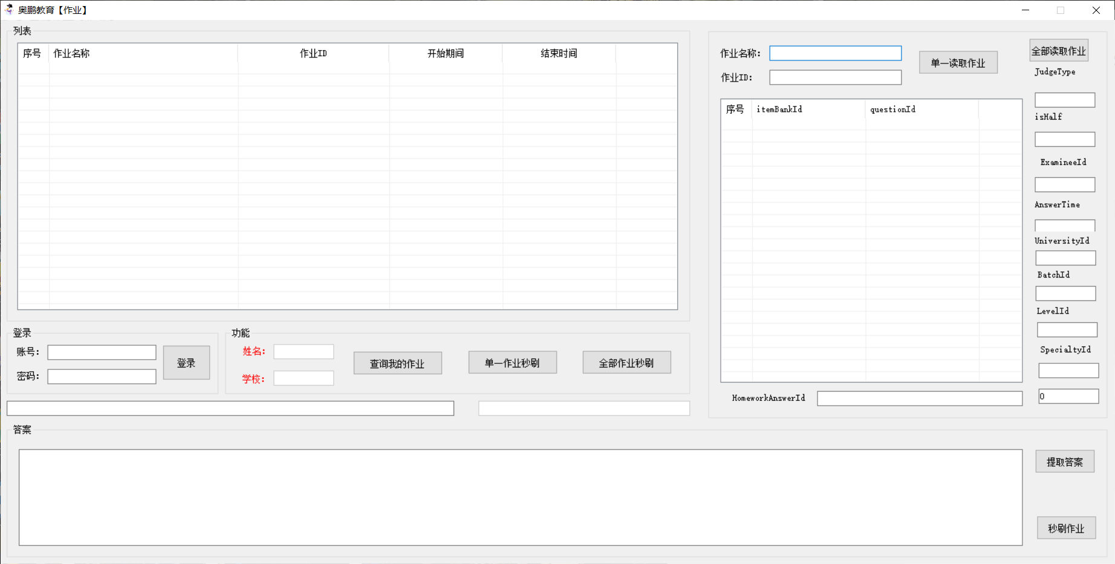Click the wide text box below login panel
This screenshot has width=1115, height=564.
[230, 409]
